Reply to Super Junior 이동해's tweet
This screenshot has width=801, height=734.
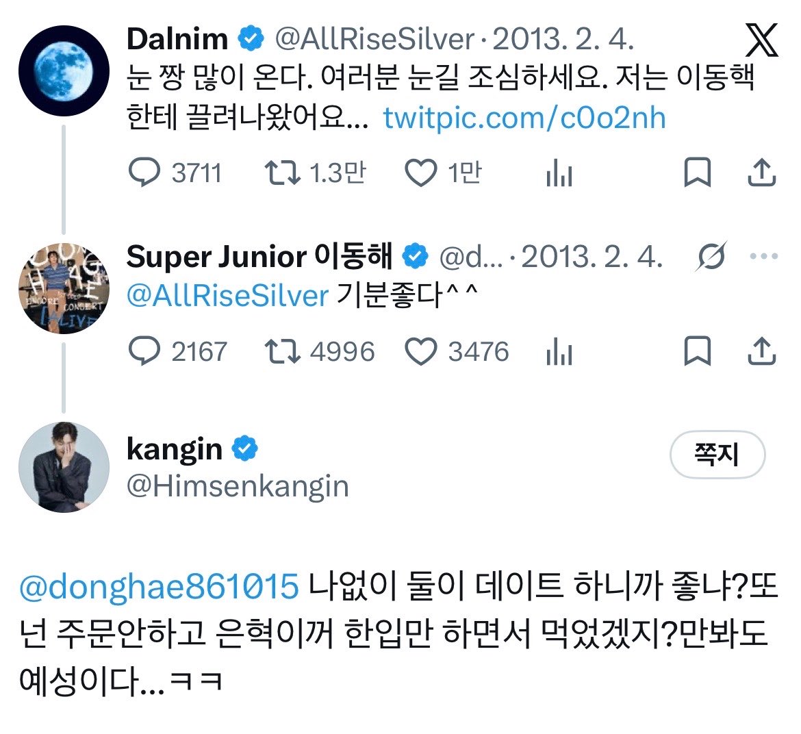point(144,351)
